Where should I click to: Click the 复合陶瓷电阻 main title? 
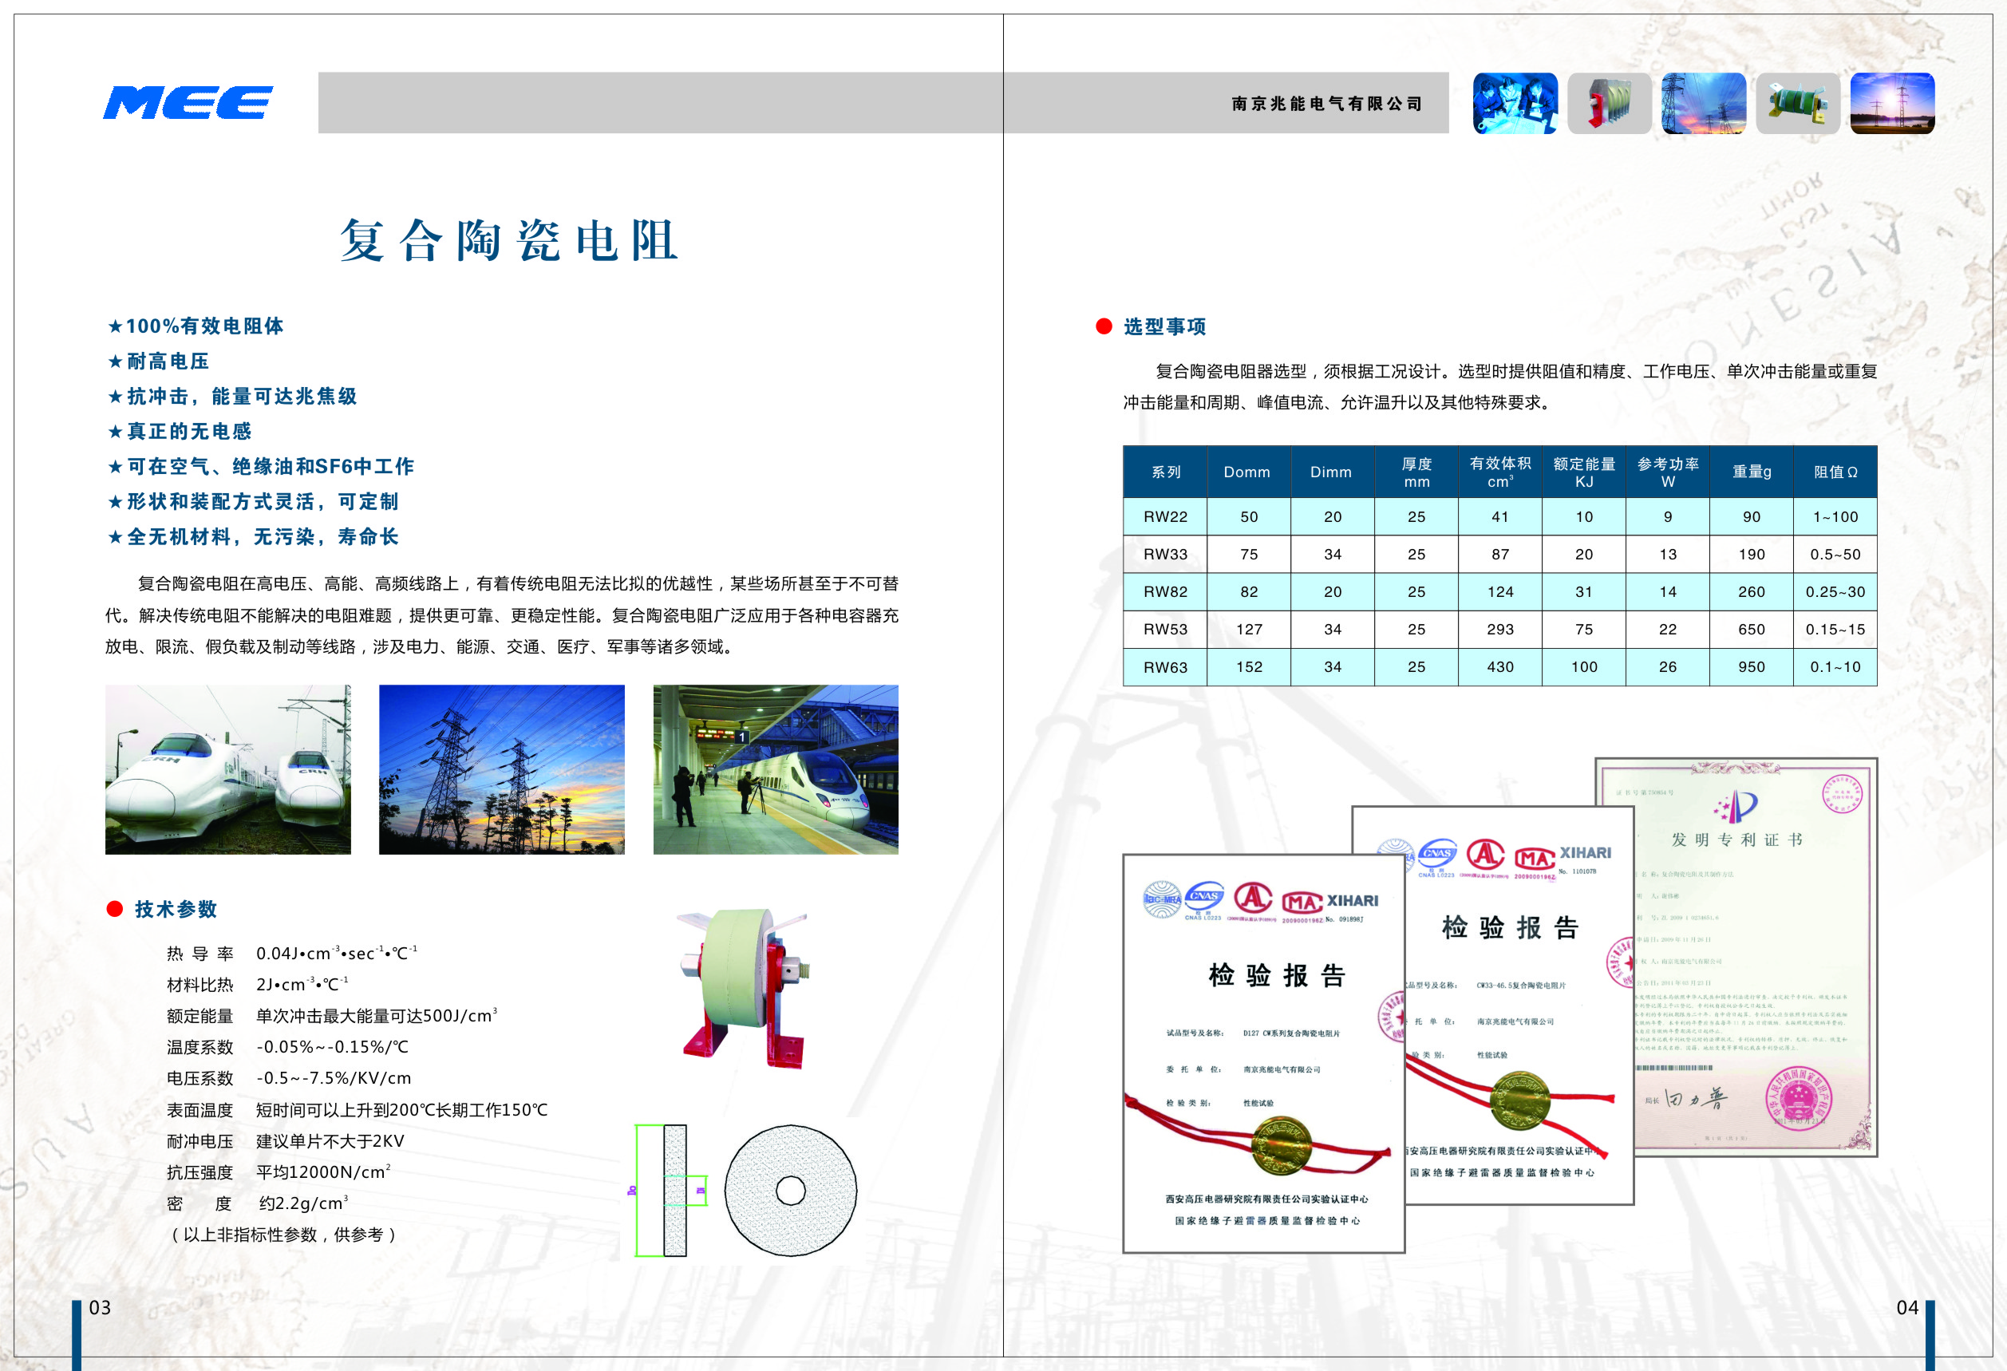(508, 240)
